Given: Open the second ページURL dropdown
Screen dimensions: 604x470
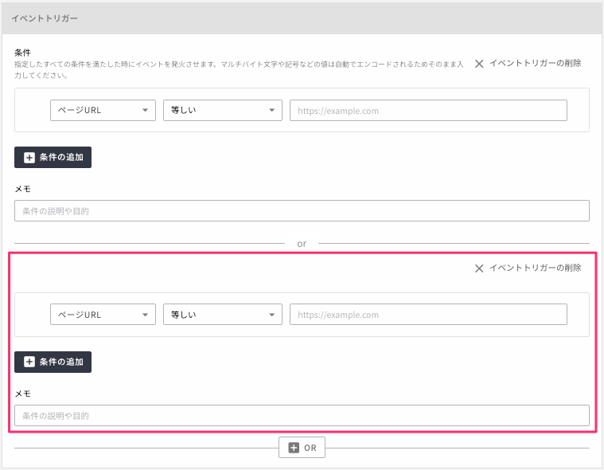Looking at the screenshot, I should pyautogui.click(x=103, y=314).
